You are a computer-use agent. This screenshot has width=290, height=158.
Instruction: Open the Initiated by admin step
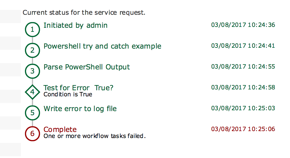tap(75, 25)
